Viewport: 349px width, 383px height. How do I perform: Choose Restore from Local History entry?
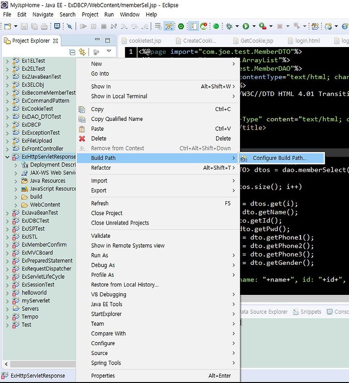pos(158,285)
